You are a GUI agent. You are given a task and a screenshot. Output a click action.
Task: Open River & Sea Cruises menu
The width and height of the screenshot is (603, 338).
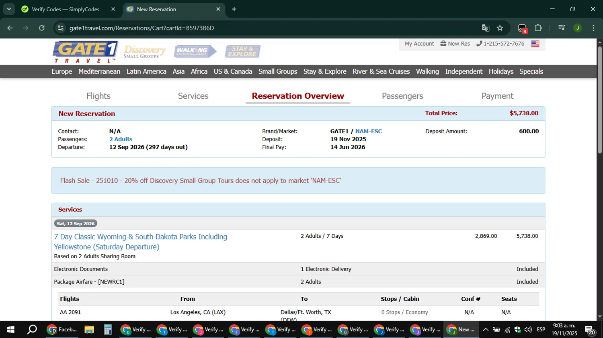coord(381,71)
